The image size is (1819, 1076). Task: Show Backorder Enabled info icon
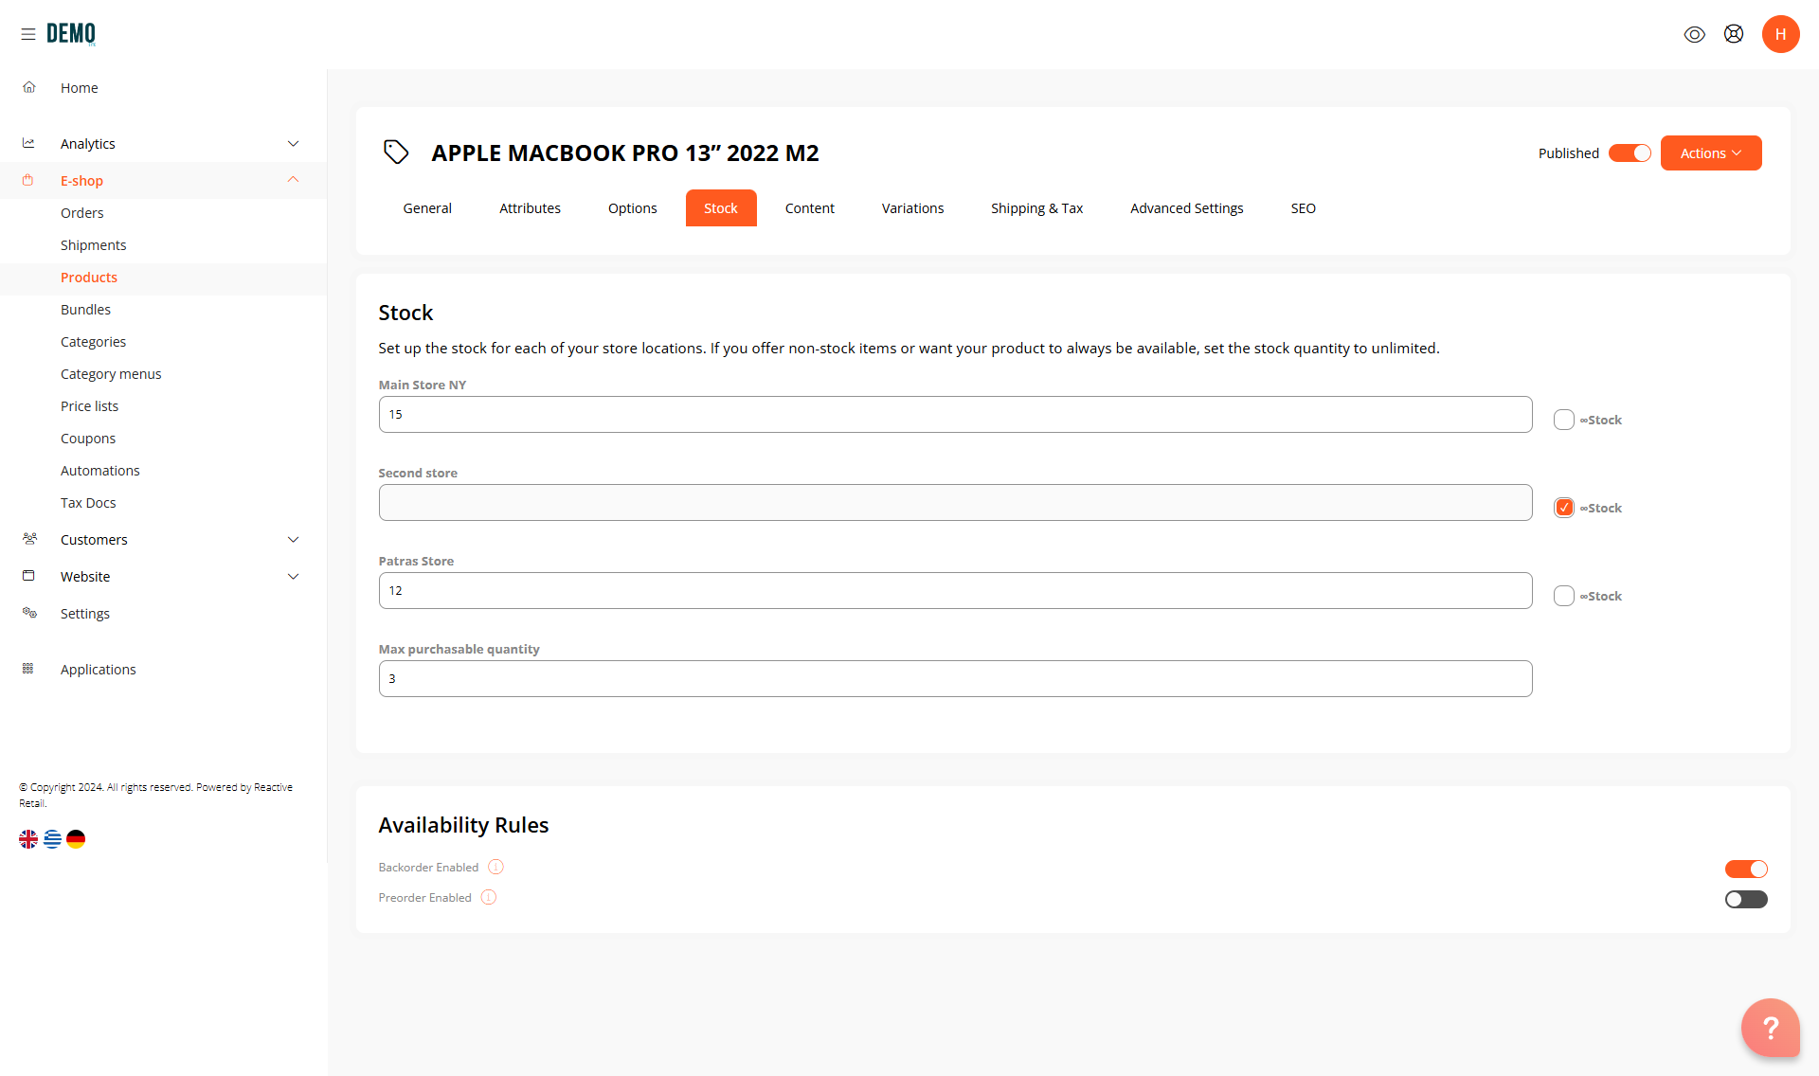pyautogui.click(x=495, y=867)
